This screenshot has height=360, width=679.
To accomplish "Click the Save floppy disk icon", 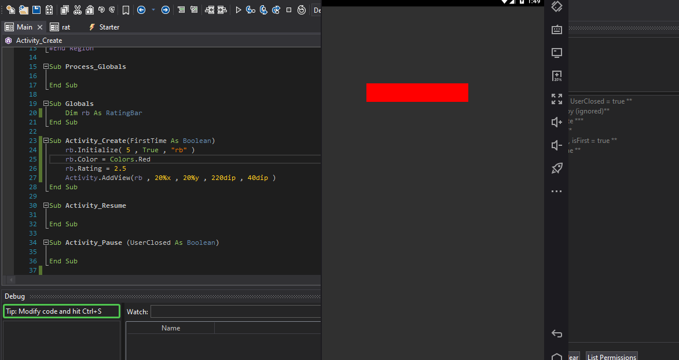I will (x=36, y=10).
